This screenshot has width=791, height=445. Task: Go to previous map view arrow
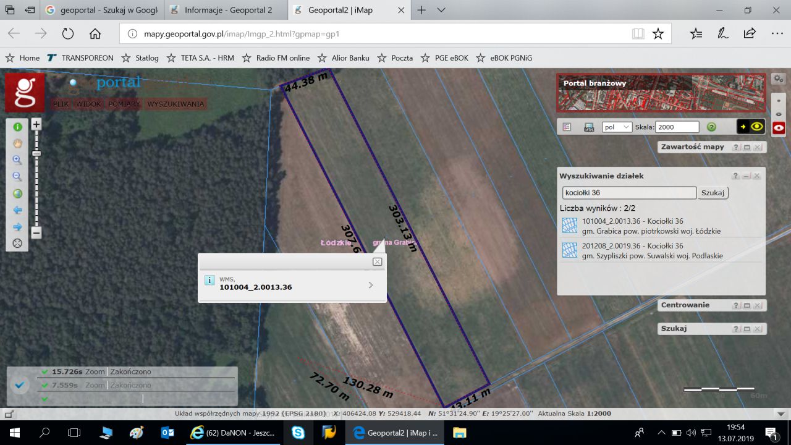pyautogui.click(x=17, y=210)
